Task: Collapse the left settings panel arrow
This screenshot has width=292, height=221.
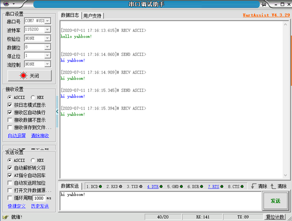Action: [57, 111]
